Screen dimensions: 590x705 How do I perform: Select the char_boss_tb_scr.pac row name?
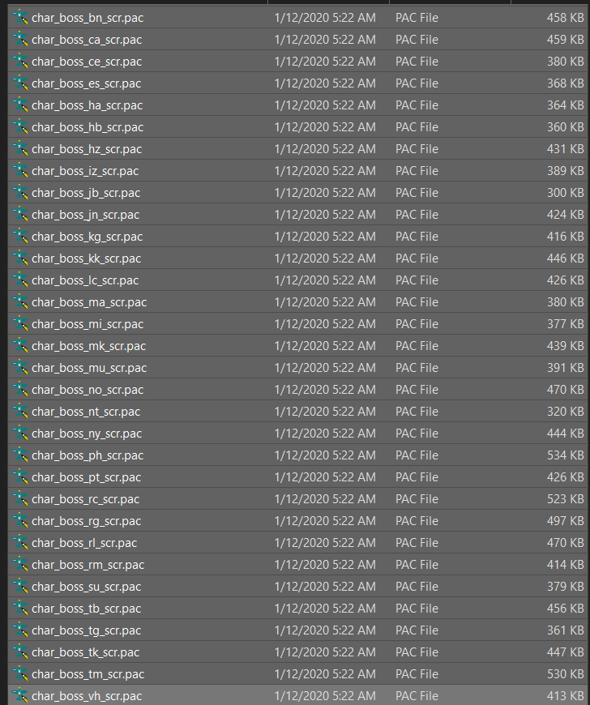pos(86,608)
